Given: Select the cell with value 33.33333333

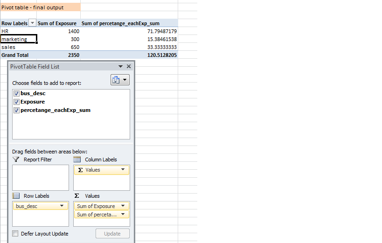Looking at the screenshot, I should [x=129, y=47].
